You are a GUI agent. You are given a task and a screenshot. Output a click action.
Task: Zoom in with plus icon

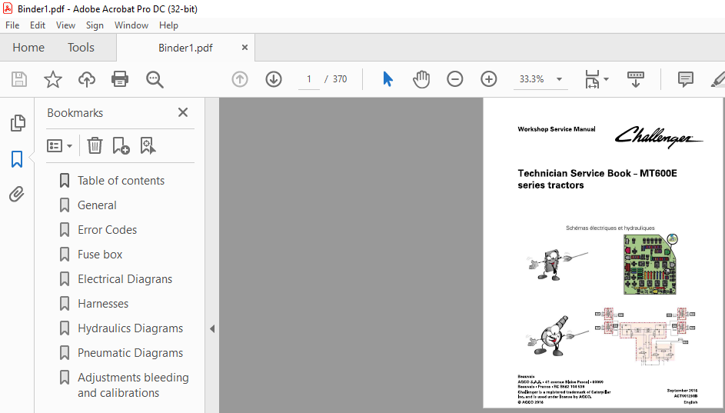tap(489, 79)
